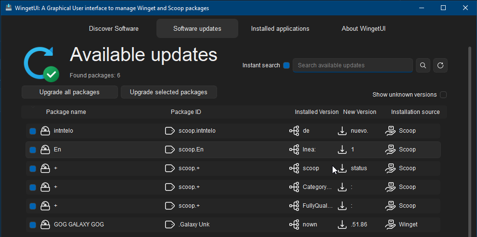477x237 pixels.
Task: Click the Scoop source icon in En row
Action: coord(390,150)
